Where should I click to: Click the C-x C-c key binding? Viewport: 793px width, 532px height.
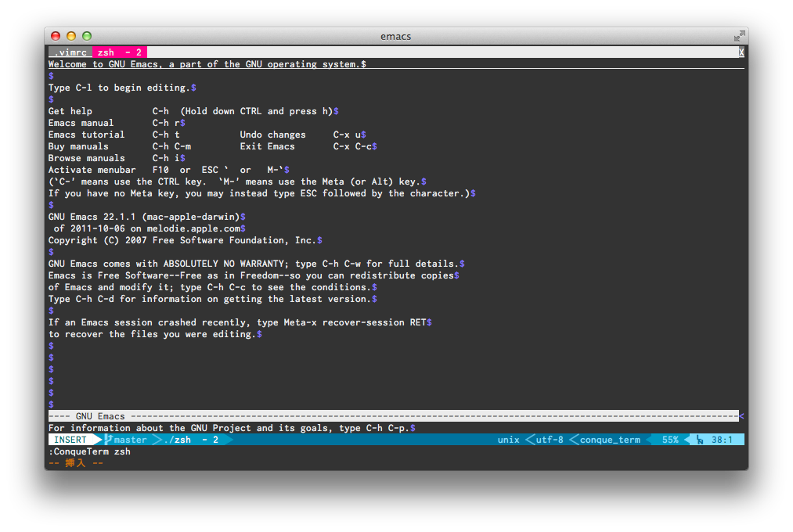tap(352, 146)
